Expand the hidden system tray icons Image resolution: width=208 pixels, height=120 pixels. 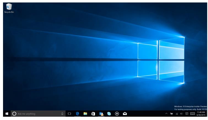point(166,113)
